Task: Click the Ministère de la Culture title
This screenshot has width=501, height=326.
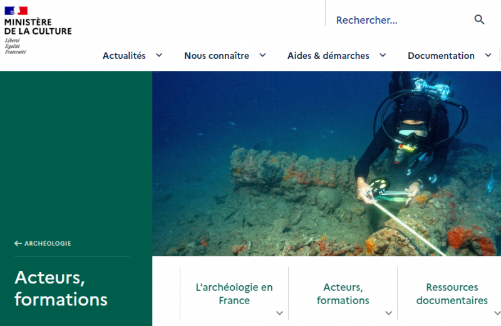Action: (x=38, y=26)
